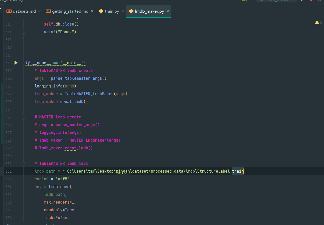Click line number 330 in the gutter
The width and height of the screenshot is (324, 225).
point(9,156)
